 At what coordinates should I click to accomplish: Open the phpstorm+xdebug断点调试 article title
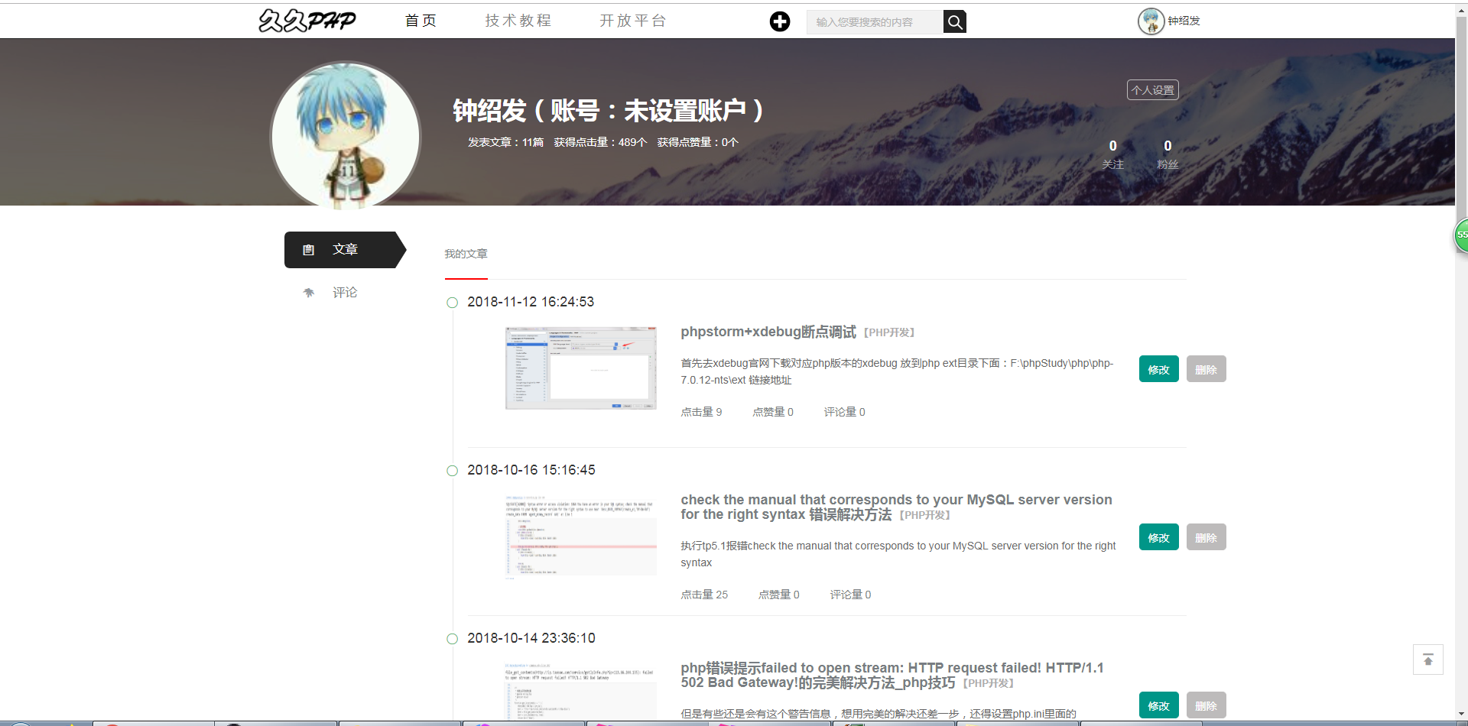(x=768, y=332)
